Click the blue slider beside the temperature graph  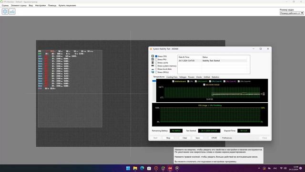click(x=154, y=81)
